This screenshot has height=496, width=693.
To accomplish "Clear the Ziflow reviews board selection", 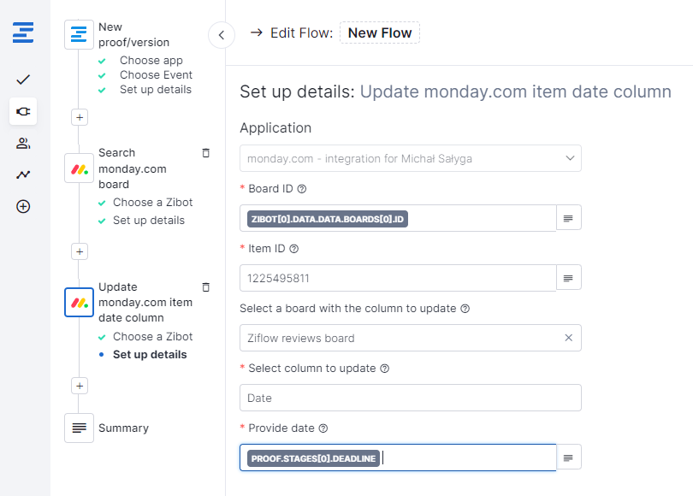I will pos(569,338).
